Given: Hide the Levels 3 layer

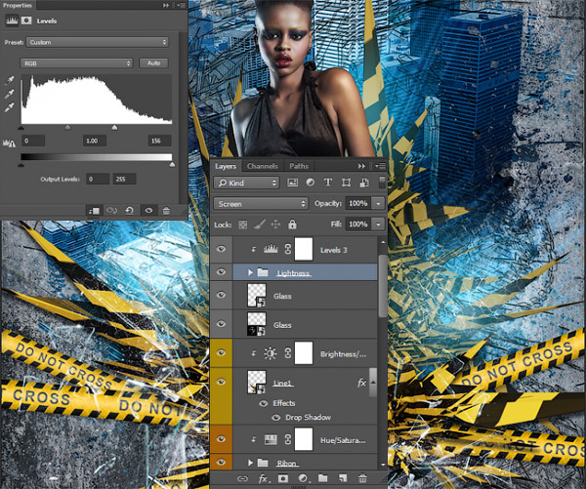Looking at the screenshot, I should (222, 249).
